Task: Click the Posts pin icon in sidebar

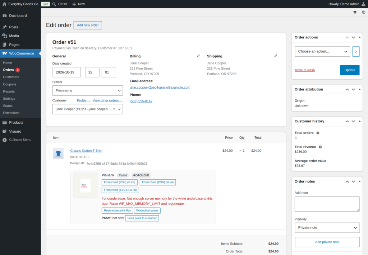Action: 4,27
